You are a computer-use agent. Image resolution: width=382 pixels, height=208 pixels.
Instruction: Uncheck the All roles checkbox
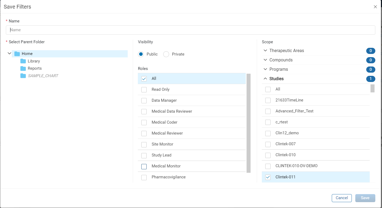coord(144,79)
